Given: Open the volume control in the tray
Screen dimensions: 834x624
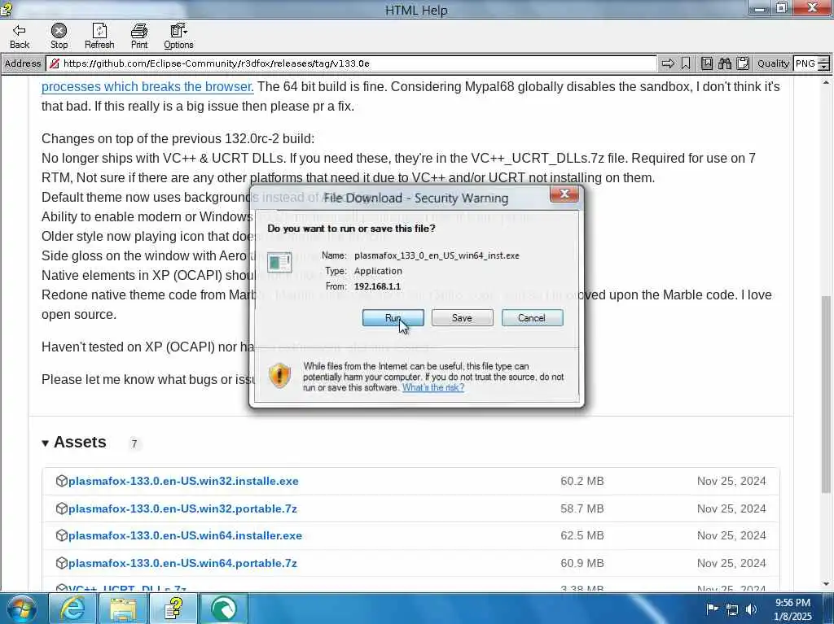Looking at the screenshot, I should point(752,609).
